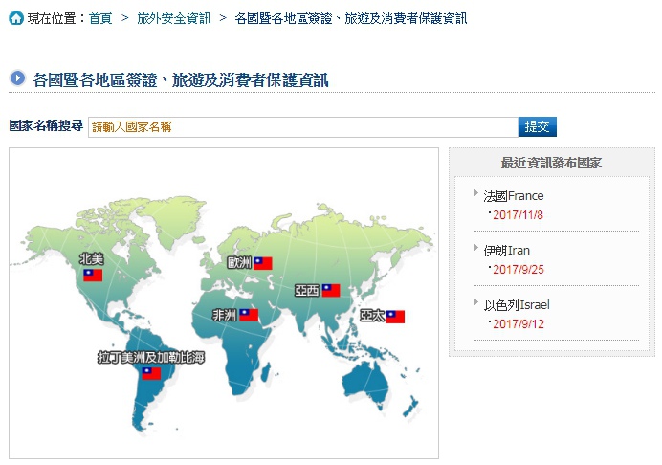Screen dimensions: 662x465
Task: Click the 北美 region label on the map
Action: point(92,258)
